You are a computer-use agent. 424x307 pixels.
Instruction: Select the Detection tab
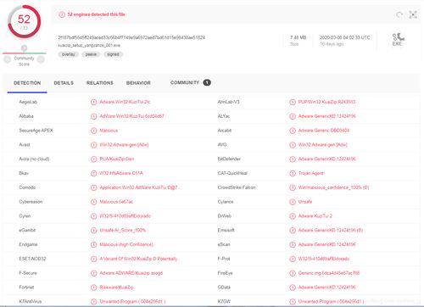[27, 83]
